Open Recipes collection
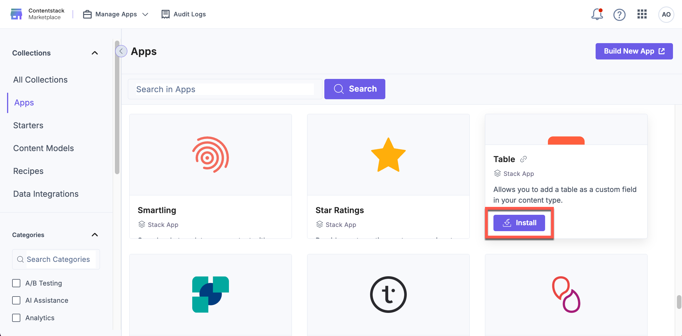The height and width of the screenshot is (336, 682). click(x=28, y=171)
